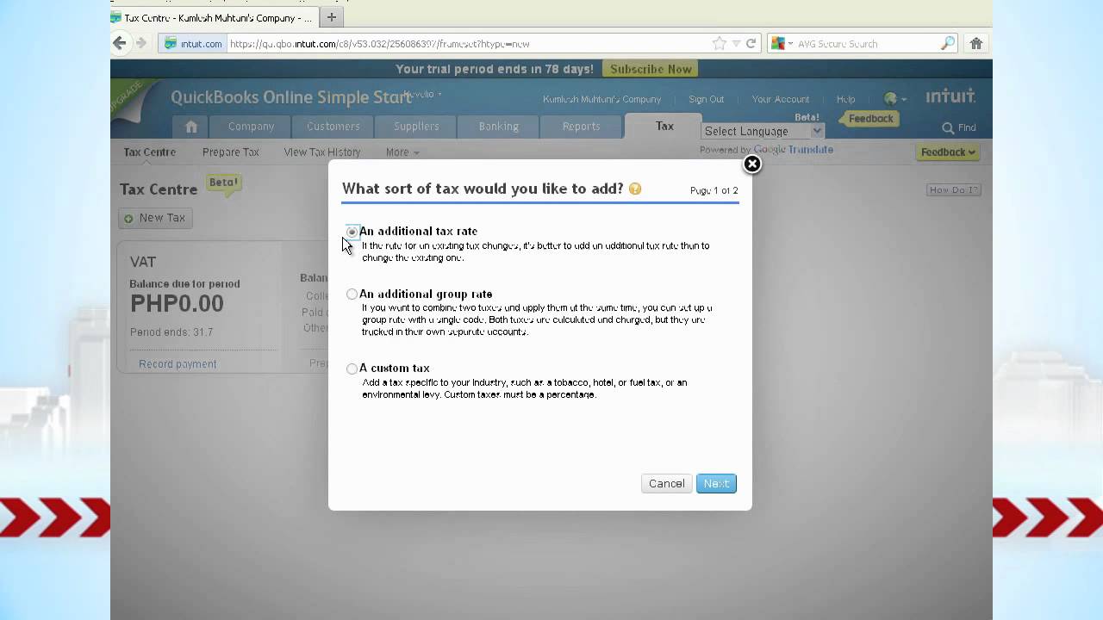Expand the More menu in Tax subnav
The width and height of the screenshot is (1103, 620).
click(x=402, y=152)
